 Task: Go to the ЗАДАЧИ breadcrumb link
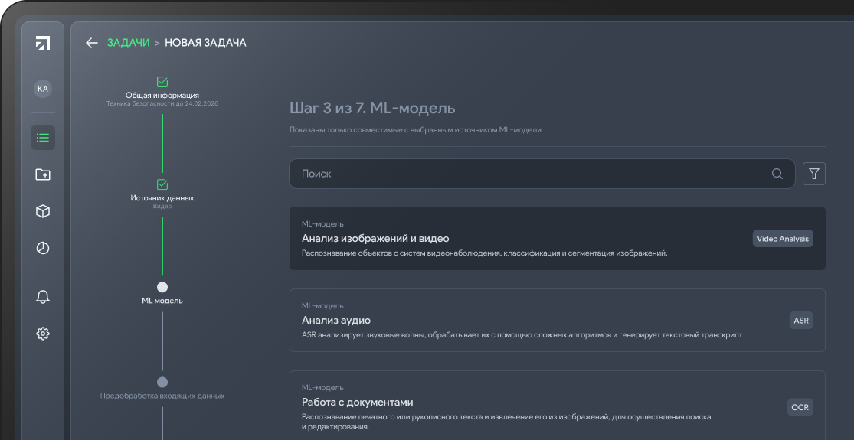pyautogui.click(x=128, y=43)
